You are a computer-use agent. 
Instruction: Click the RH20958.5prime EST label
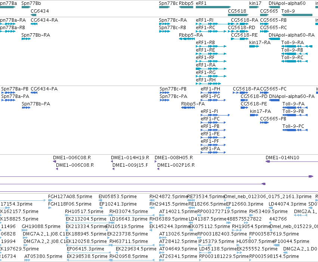tap(129, 256)
